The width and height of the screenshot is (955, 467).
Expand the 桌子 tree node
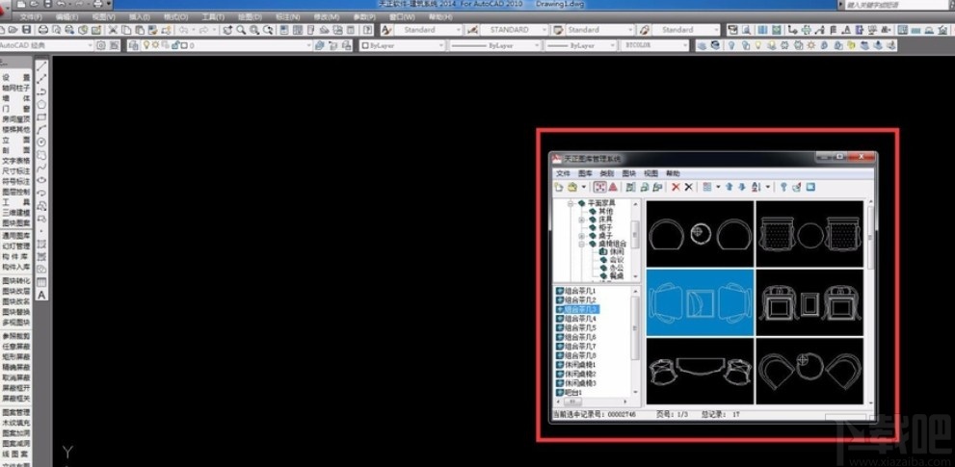pos(581,236)
